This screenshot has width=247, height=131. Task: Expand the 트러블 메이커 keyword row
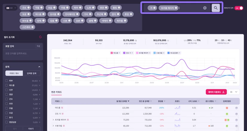[x=53, y=120]
